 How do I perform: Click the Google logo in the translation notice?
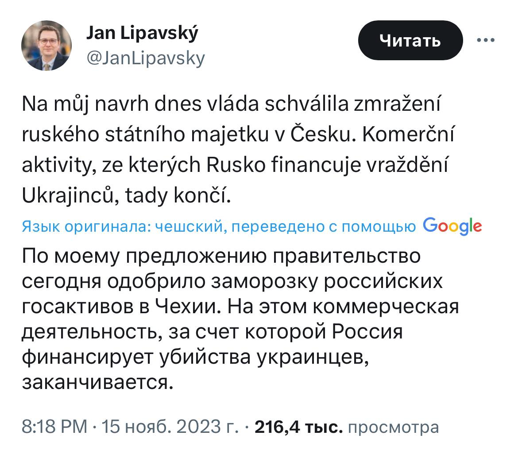(x=452, y=226)
